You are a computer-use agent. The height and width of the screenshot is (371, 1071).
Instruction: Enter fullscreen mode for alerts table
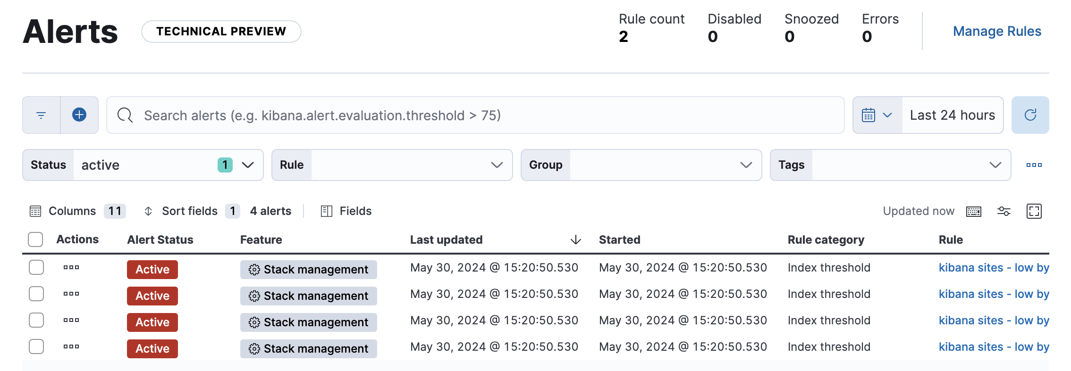[1034, 212]
